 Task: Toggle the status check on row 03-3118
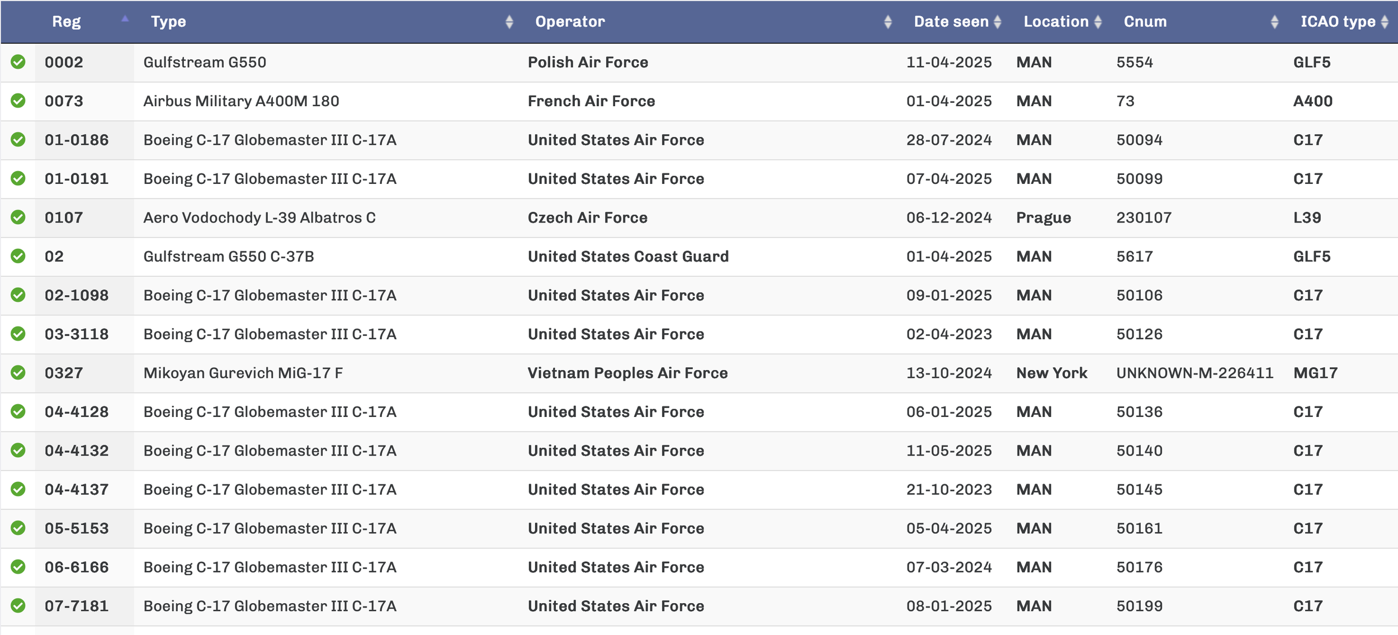pyautogui.click(x=18, y=334)
